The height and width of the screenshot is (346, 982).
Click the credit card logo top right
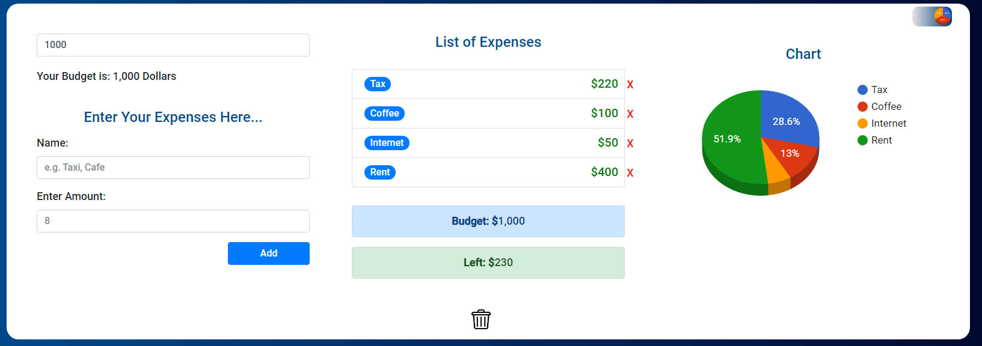pos(931,16)
